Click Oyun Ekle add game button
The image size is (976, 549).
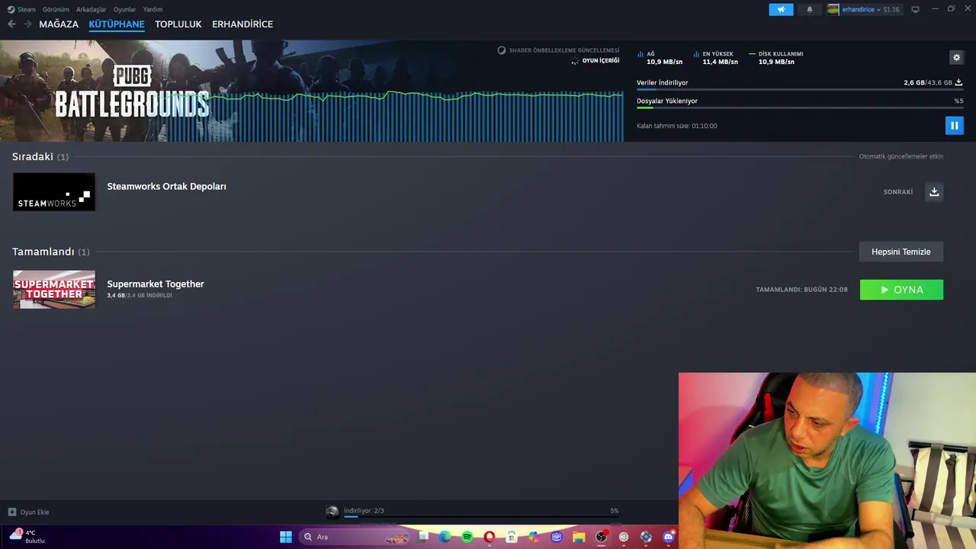(x=29, y=512)
